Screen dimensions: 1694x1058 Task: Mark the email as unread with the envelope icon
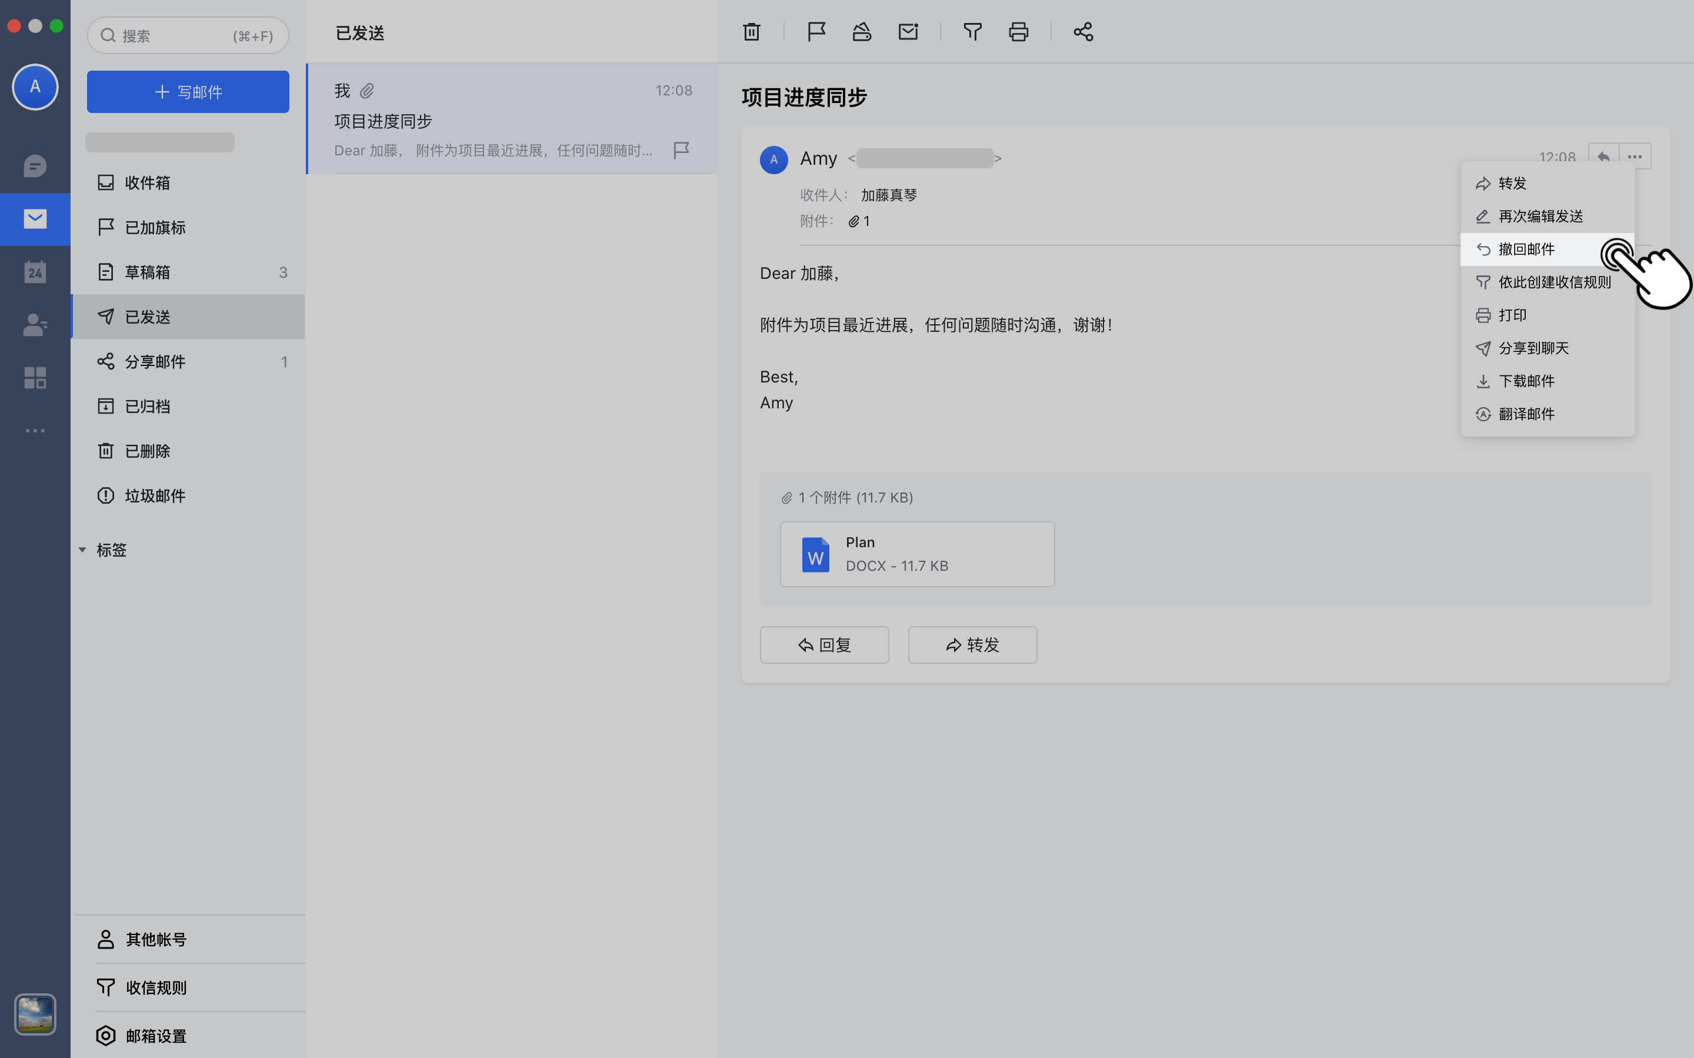coord(907,32)
